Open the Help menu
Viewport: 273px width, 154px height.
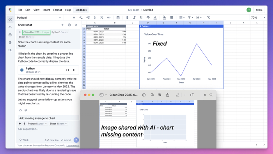(x=68, y=10)
